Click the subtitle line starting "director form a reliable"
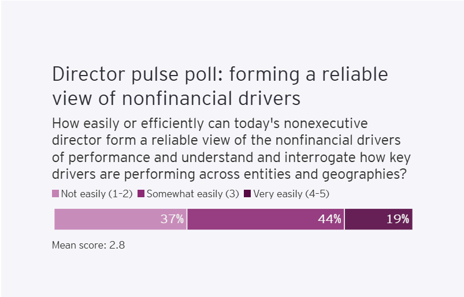The height and width of the screenshot is (297, 464). pyautogui.click(x=226, y=141)
